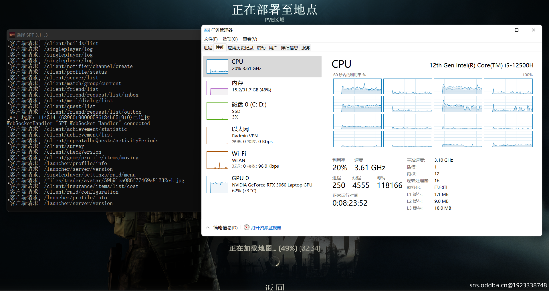Image resolution: width=549 pixels, height=291 pixels.
Task: Click the L3 cache 18.0 MB value
Action: coord(443,208)
